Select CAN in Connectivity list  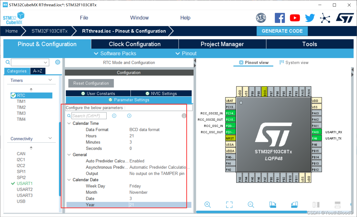point(21,154)
